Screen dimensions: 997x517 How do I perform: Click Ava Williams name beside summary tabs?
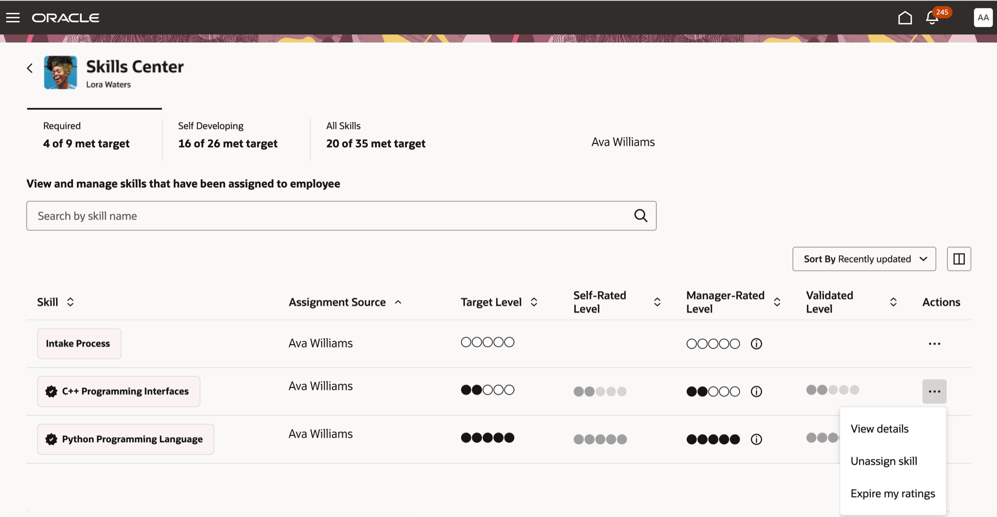click(623, 142)
